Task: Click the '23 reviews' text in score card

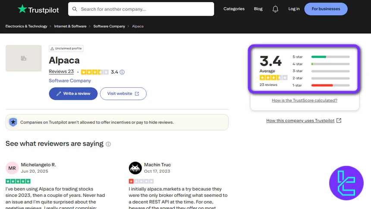Action: [268, 85]
